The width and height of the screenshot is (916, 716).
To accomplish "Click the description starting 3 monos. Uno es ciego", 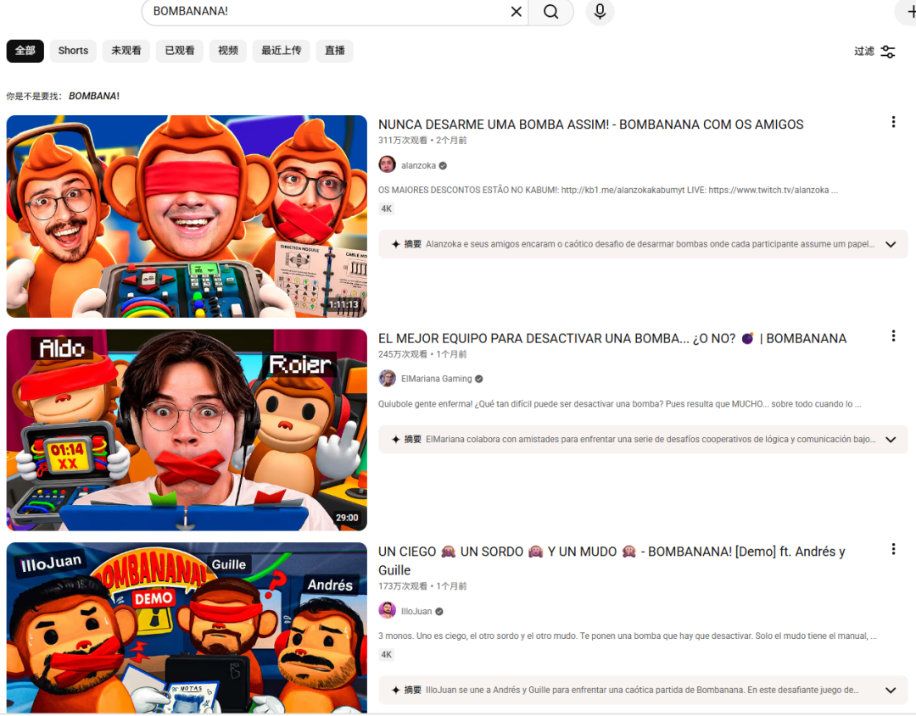I will click(x=627, y=636).
